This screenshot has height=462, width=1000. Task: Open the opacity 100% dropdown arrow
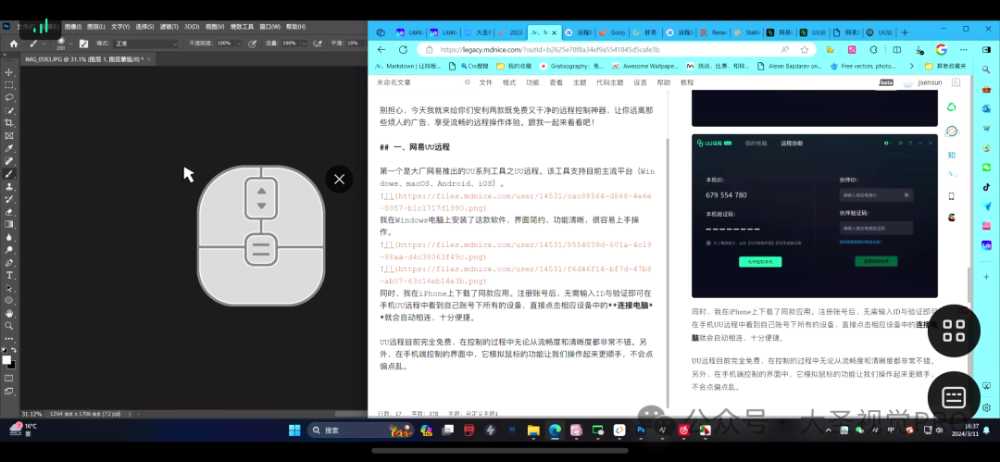(x=239, y=44)
